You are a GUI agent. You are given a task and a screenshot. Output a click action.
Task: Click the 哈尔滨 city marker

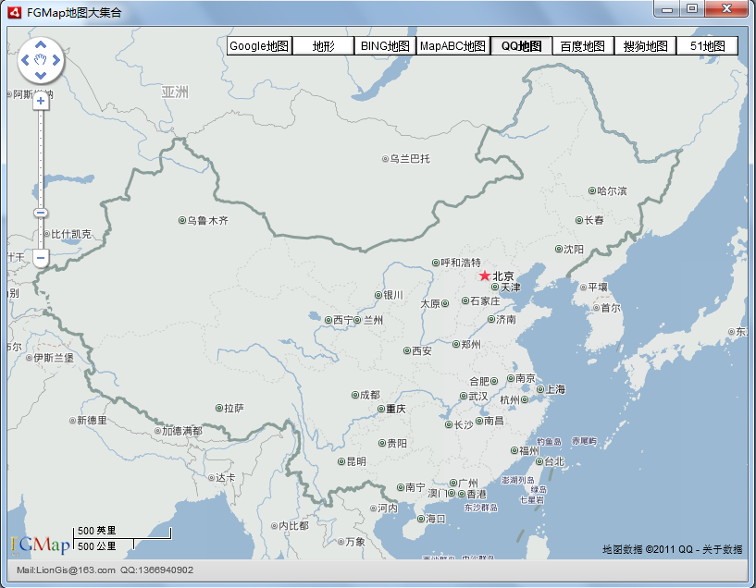click(x=592, y=190)
